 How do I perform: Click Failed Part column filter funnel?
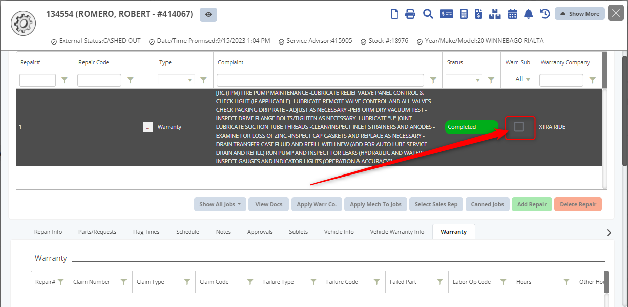pyautogui.click(x=440, y=282)
